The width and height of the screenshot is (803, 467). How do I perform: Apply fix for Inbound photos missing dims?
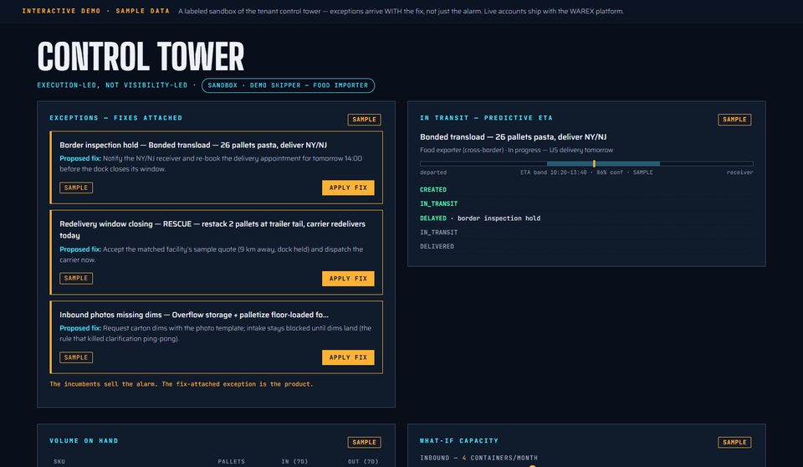point(348,357)
